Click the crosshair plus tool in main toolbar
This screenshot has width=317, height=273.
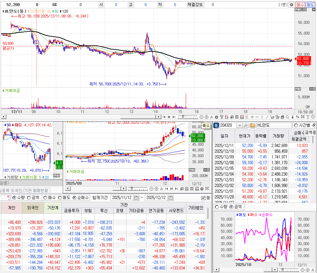pyautogui.click(x=252, y=117)
